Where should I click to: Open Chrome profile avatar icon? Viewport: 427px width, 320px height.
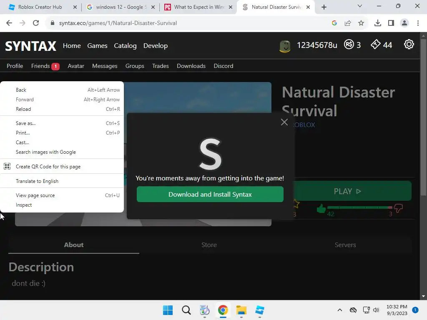pyautogui.click(x=404, y=23)
